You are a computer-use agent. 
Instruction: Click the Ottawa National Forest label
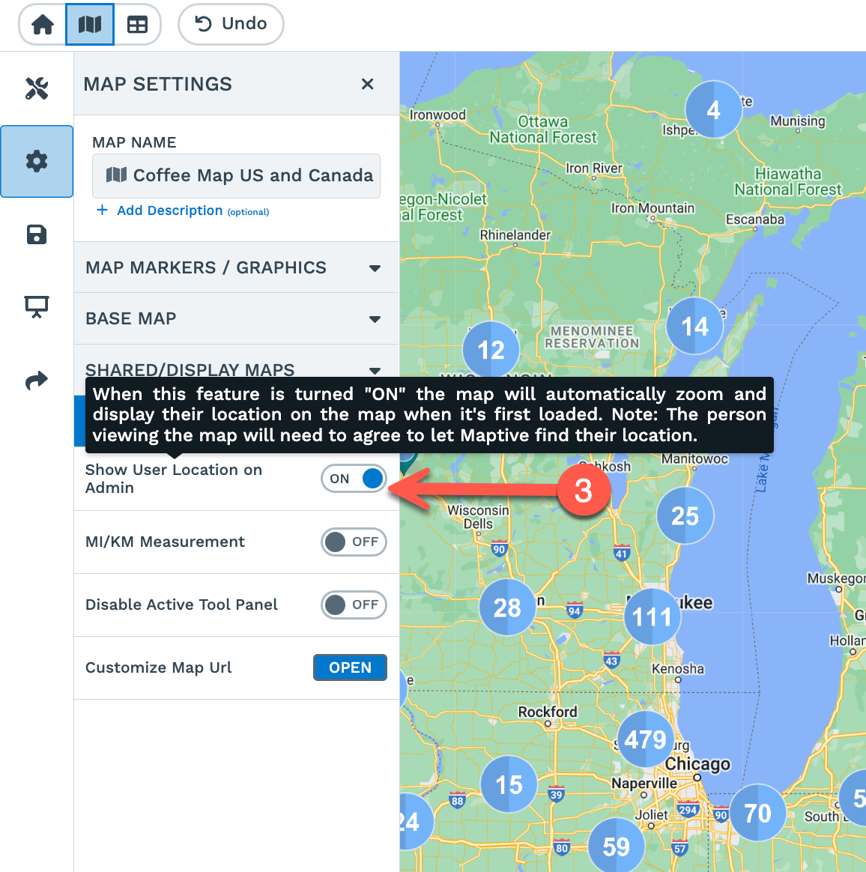pos(543,129)
